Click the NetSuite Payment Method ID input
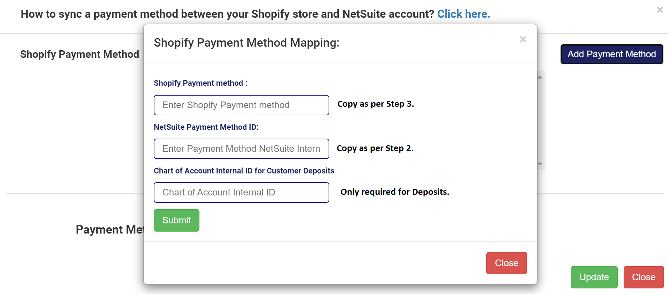 [241, 149]
